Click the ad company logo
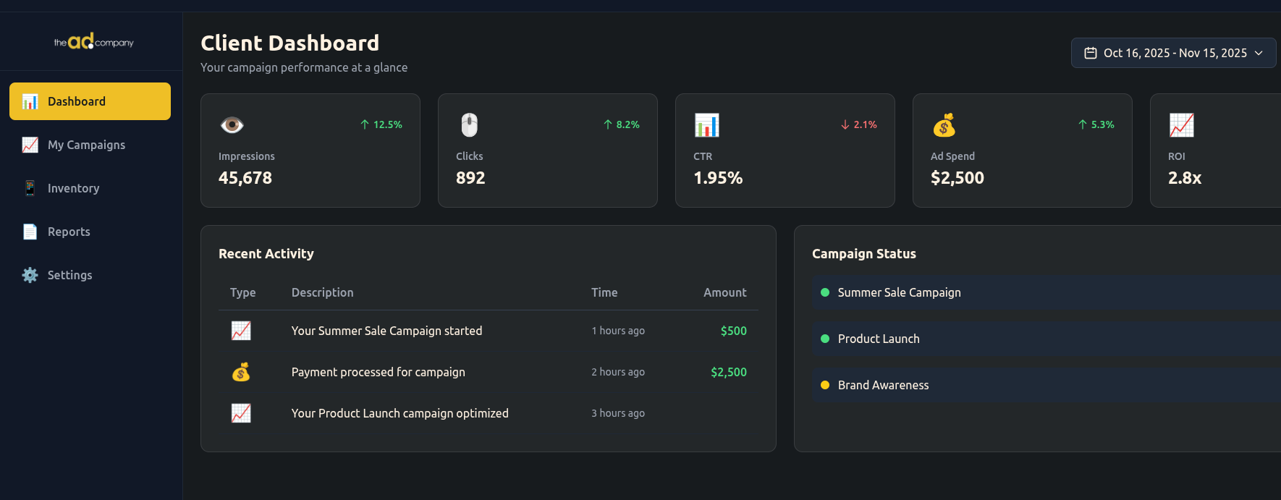The image size is (1281, 500). tap(93, 42)
